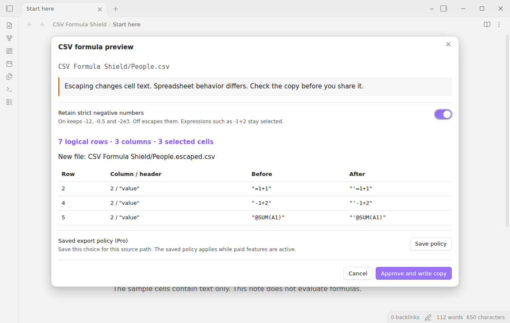
Task: Click the CSV formula preview title
Action: click(x=96, y=47)
